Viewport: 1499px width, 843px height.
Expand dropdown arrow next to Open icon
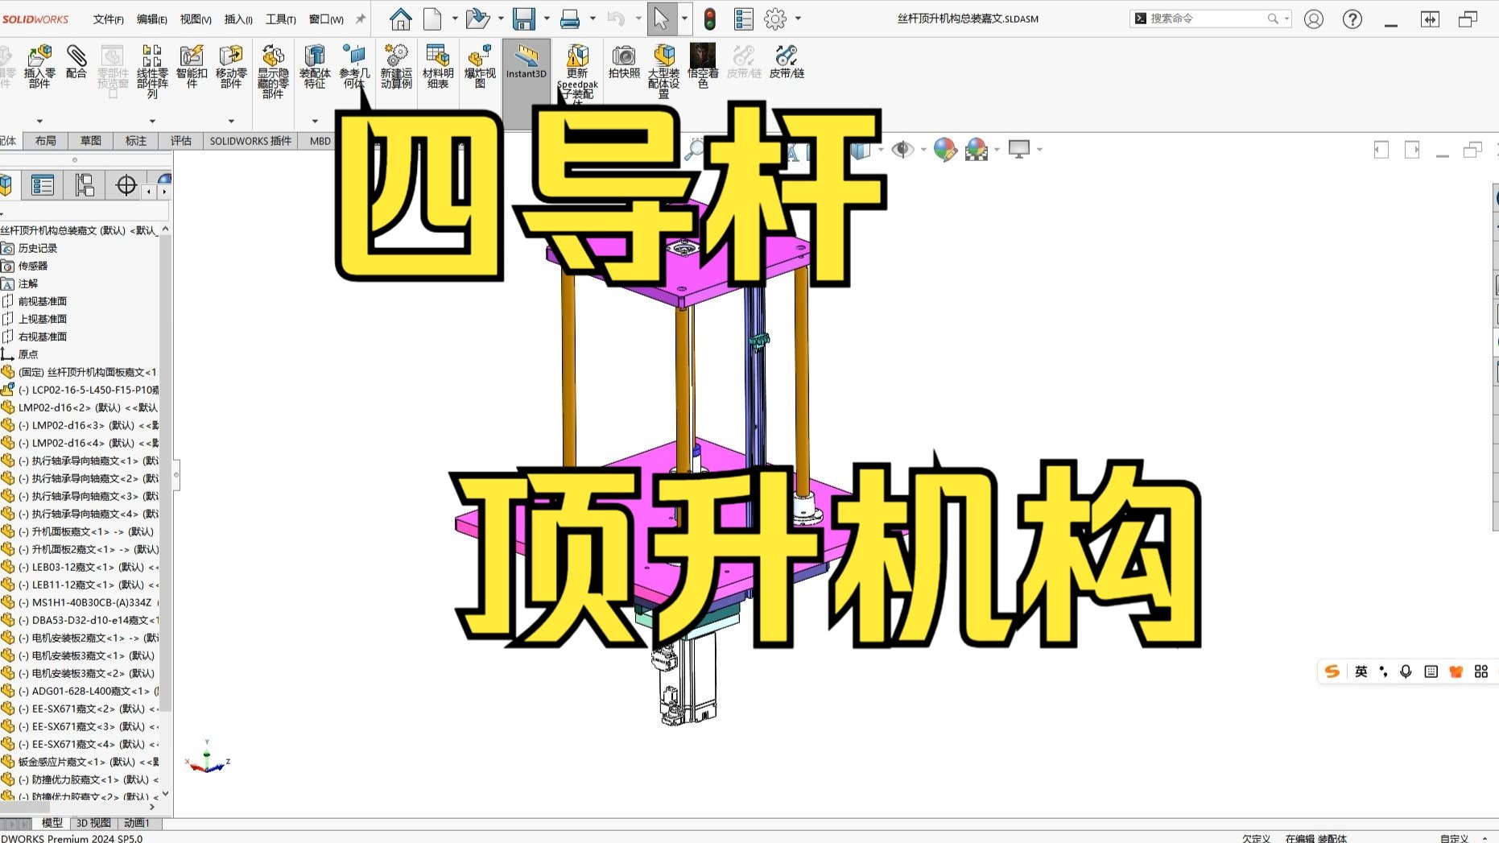click(501, 19)
